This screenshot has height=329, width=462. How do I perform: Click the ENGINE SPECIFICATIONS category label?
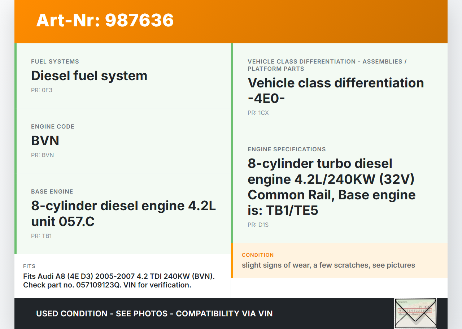(287, 150)
